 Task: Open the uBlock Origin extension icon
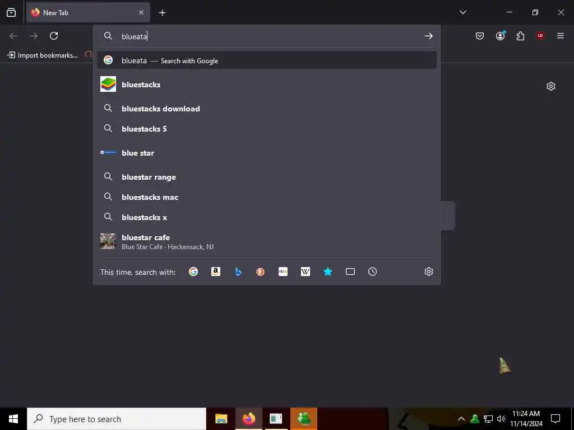click(x=540, y=36)
